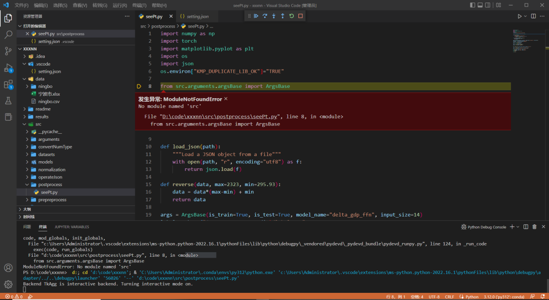Open the new terminal launch profile dropdown
This screenshot has width=549, height=300.
[x=518, y=227]
